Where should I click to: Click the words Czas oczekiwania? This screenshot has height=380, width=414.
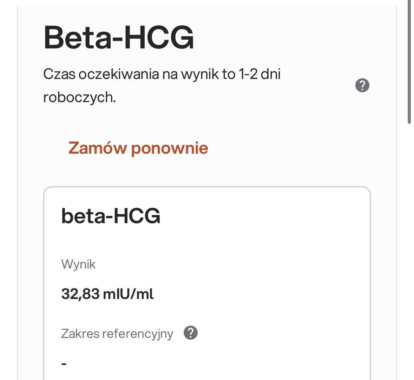coord(101,74)
